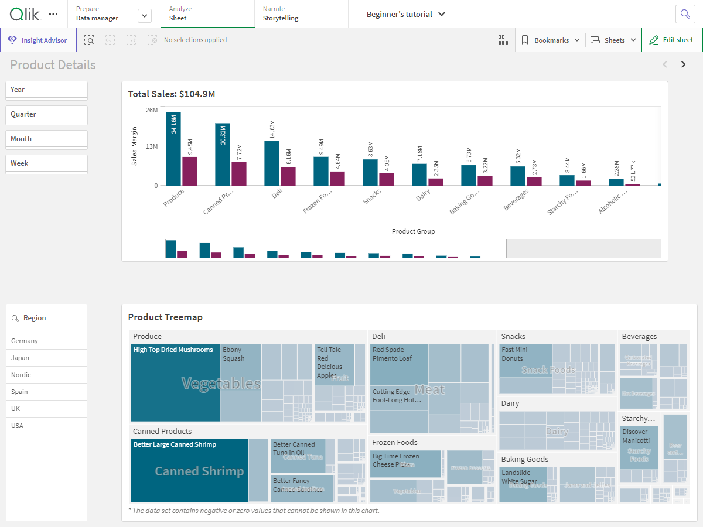Open the Beginner's tutorial app dropdown

(406, 14)
